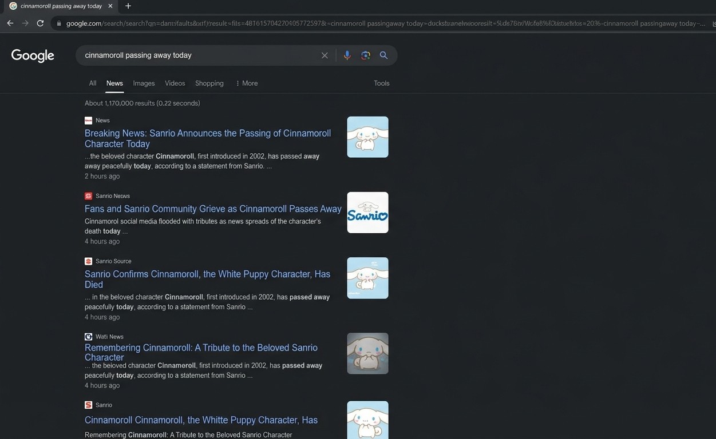Click the Sanrio Source favicon
This screenshot has width=716, height=439.
point(88,261)
